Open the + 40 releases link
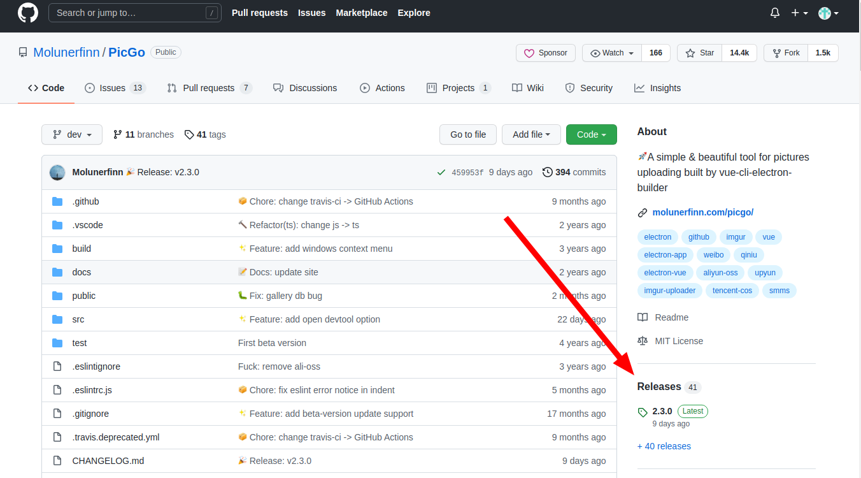This screenshot has height=478, width=861. coord(664,446)
